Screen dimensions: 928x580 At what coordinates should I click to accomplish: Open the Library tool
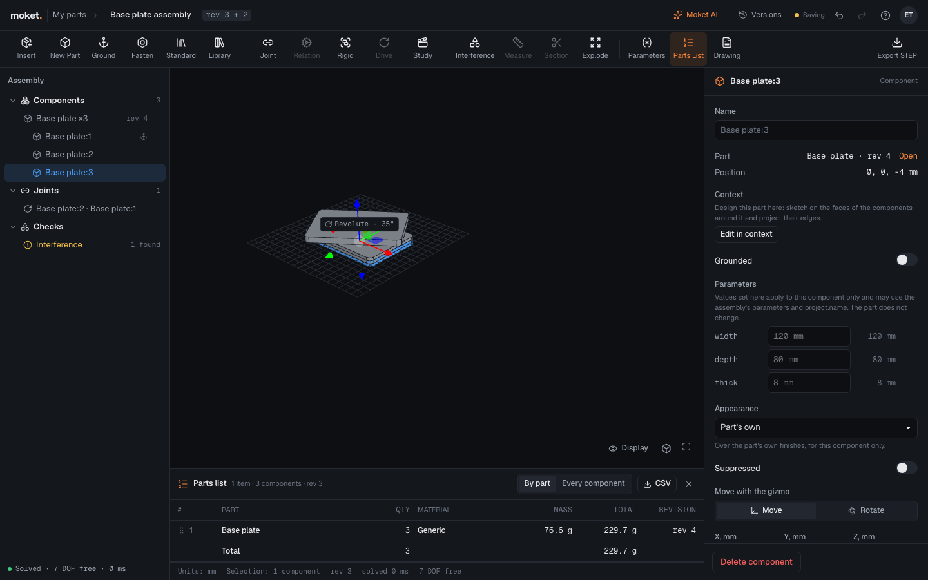point(220,48)
